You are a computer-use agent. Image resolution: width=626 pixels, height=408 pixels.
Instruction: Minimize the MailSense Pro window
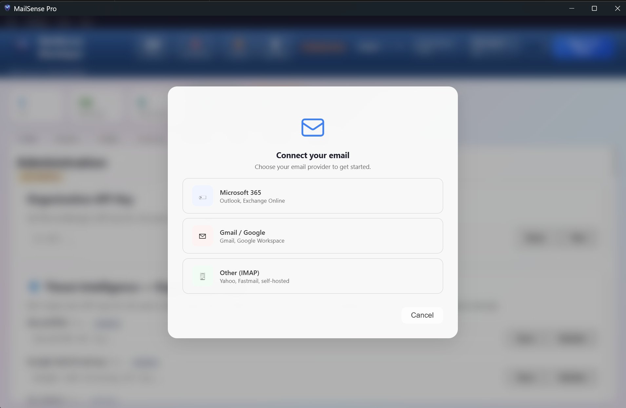(x=572, y=8)
